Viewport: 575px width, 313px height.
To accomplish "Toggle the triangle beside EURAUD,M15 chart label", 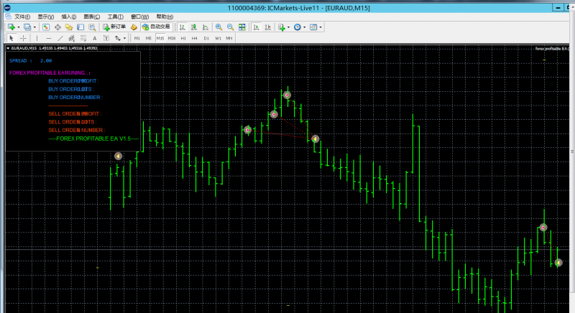I will (x=8, y=48).
